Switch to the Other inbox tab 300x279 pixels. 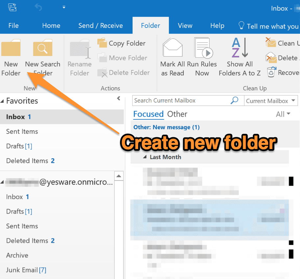[177, 114]
